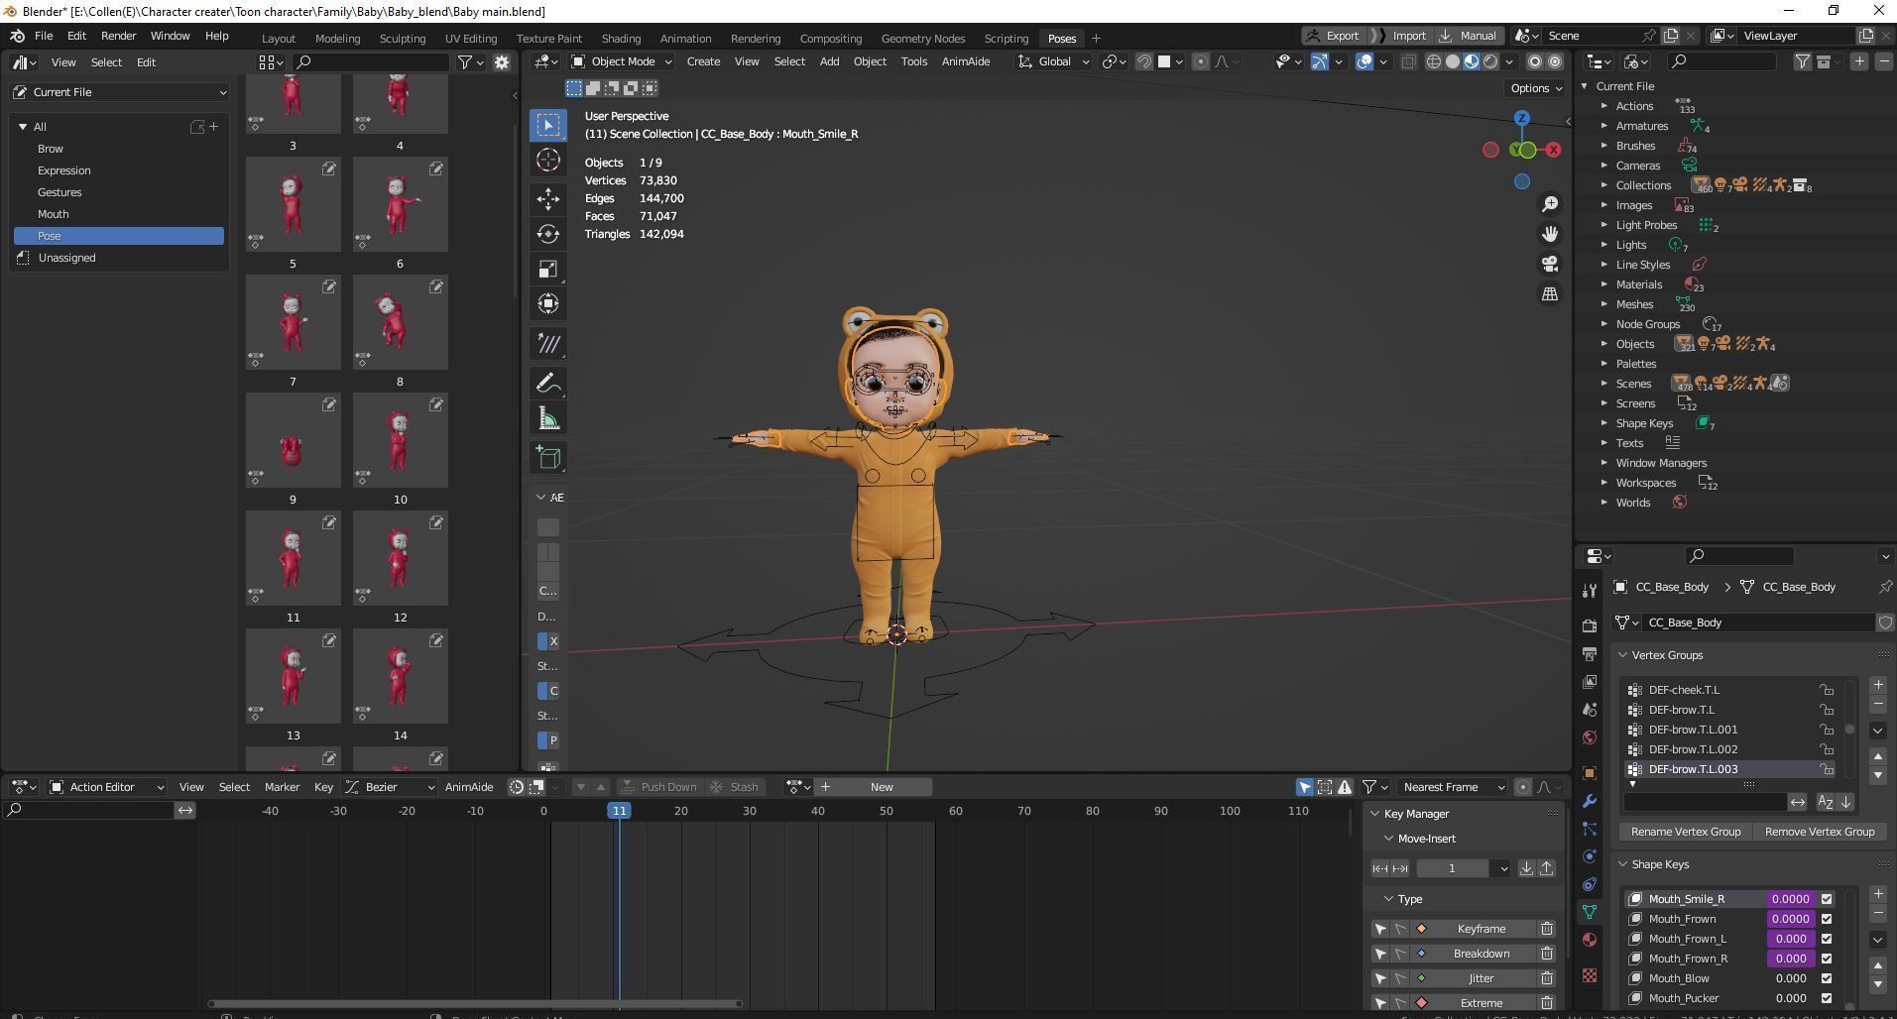Pin the properties editor context
This screenshot has width=1897, height=1019.
[x=1884, y=587]
